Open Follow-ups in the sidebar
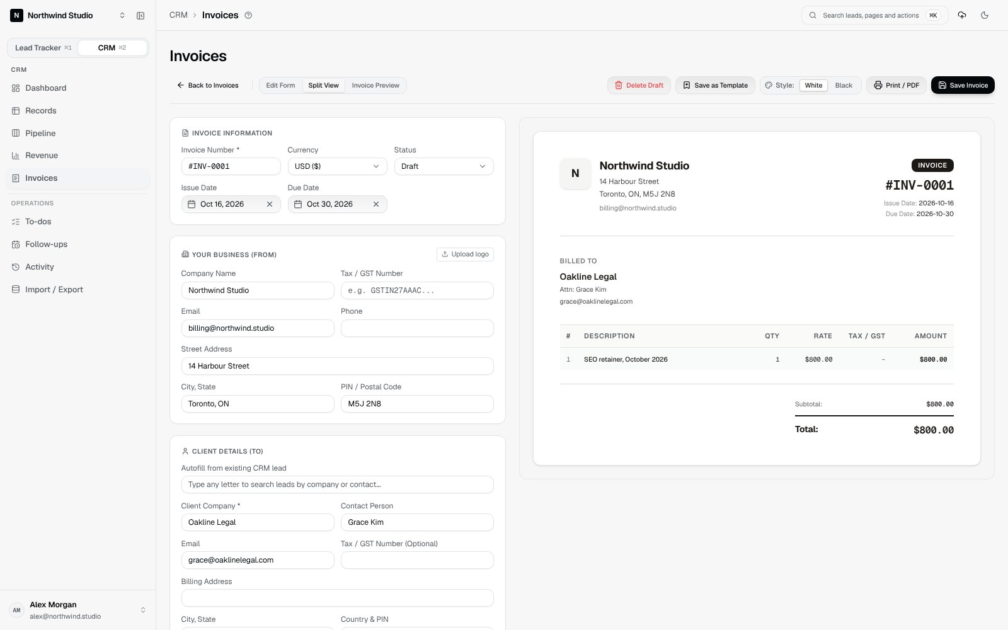 point(78,244)
